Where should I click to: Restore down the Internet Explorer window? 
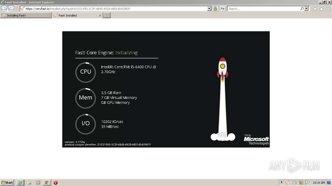click(325, 2)
